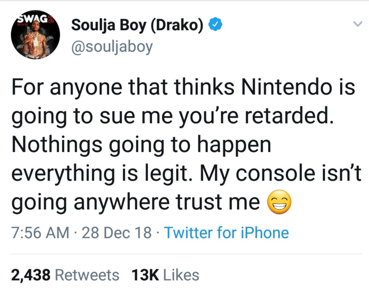Click the 7:56 AM timestamp

click(40, 233)
